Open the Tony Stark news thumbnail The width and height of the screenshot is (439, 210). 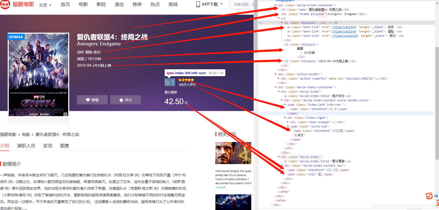[x=233, y=153]
